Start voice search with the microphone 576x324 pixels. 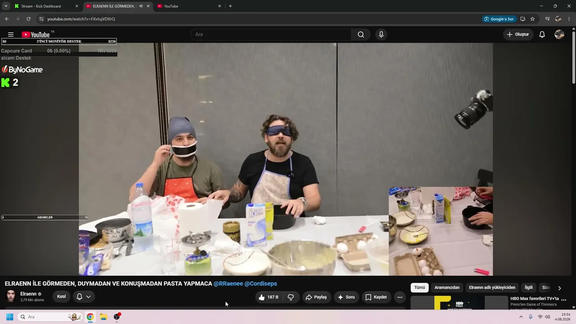pos(381,35)
